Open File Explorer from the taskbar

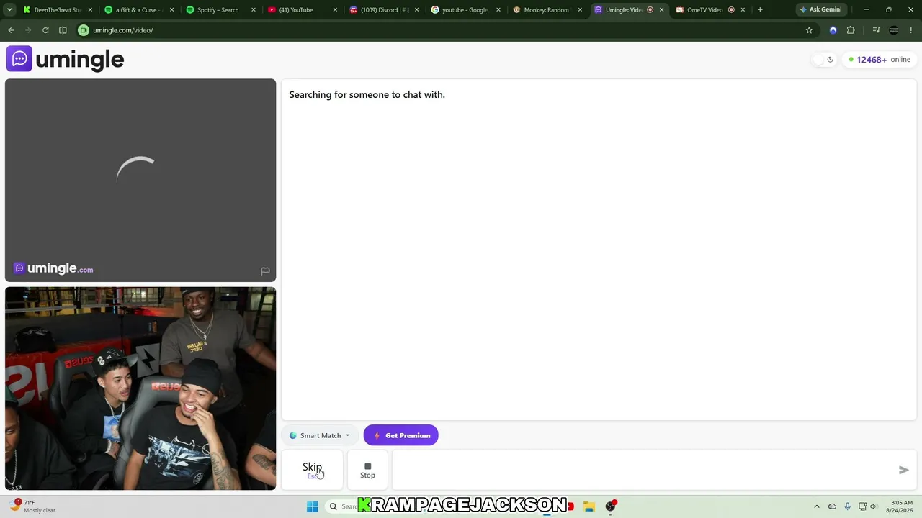(588, 506)
